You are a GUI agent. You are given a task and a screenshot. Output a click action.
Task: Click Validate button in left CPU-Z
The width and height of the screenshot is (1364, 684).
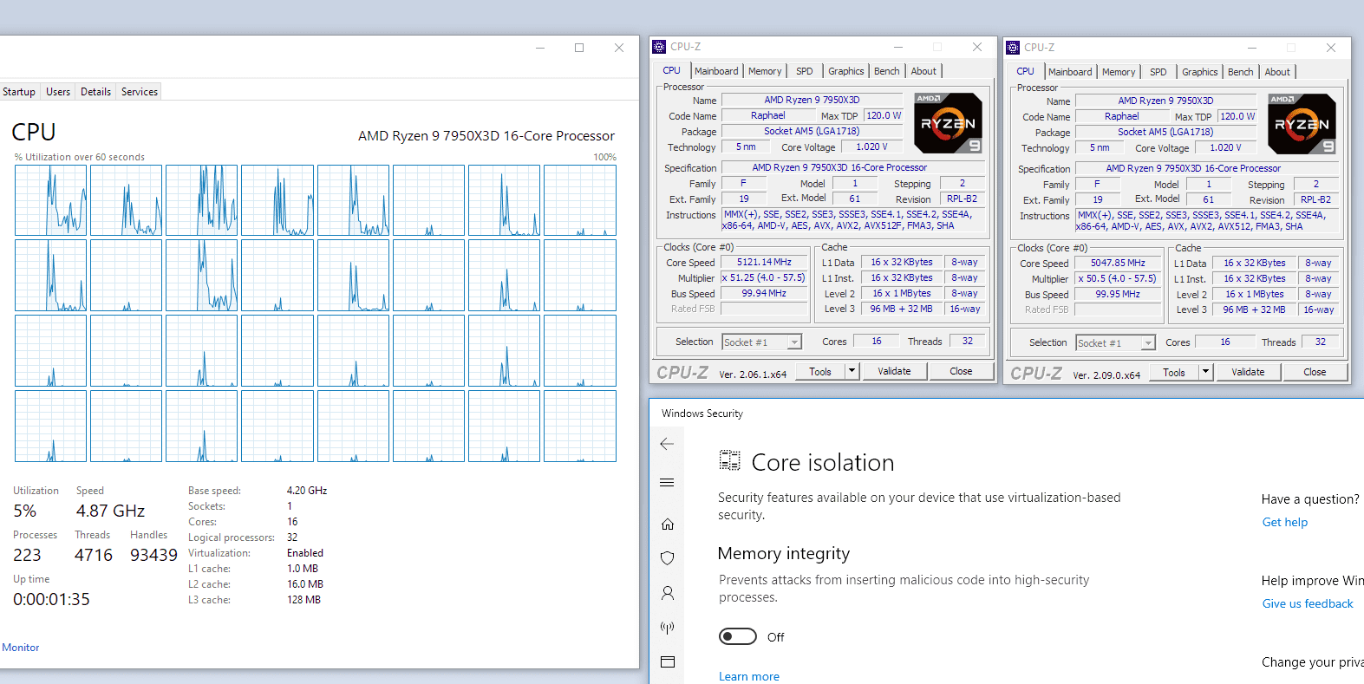coord(894,371)
